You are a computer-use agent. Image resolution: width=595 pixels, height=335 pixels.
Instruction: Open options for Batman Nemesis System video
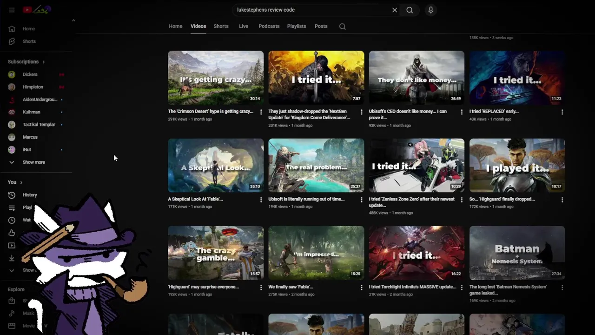562,288
